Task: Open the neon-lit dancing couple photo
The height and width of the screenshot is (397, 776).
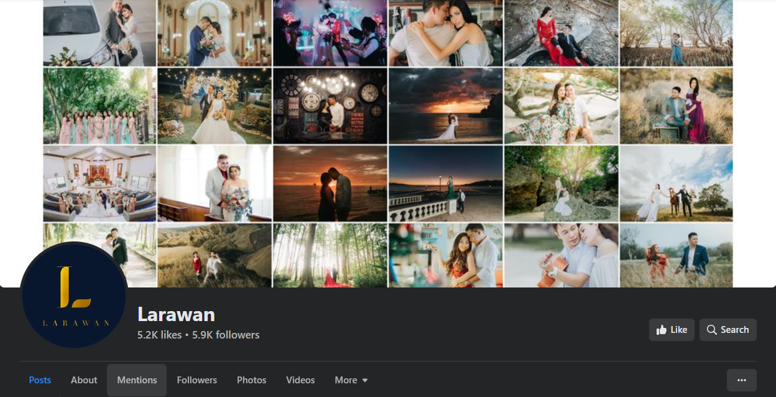Action: [x=330, y=33]
